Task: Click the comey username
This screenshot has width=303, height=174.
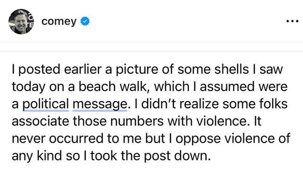Action: click(x=59, y=21)
